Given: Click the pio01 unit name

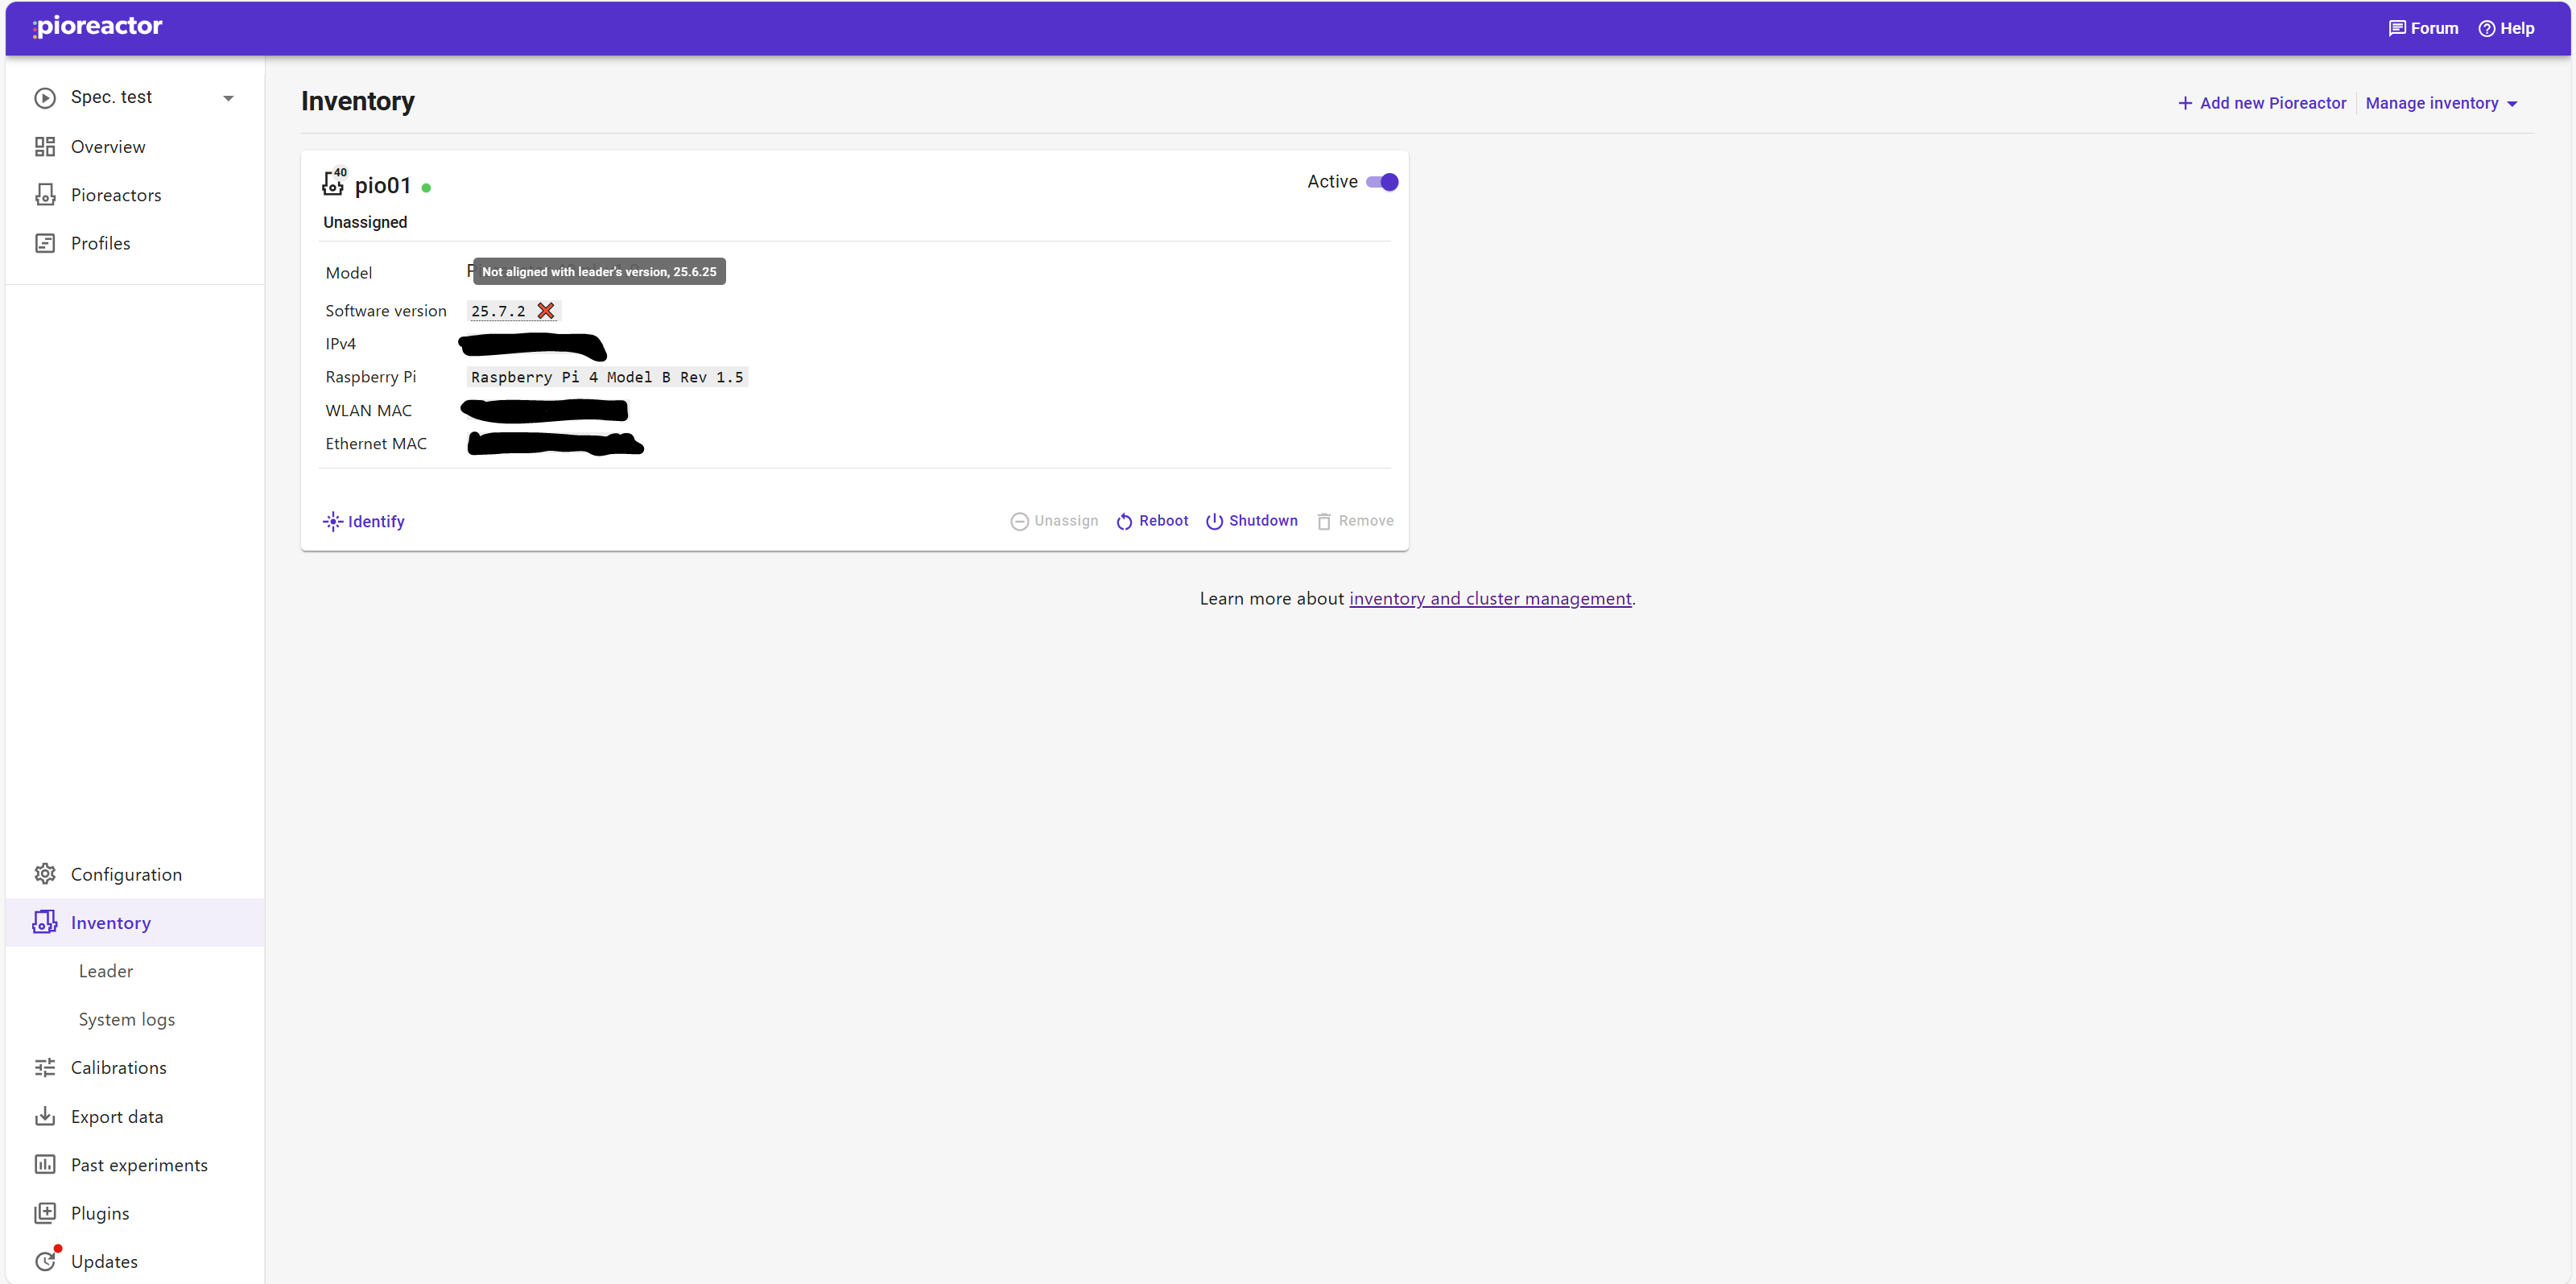Looking at the screenshot, I should (x=382, y=185).
